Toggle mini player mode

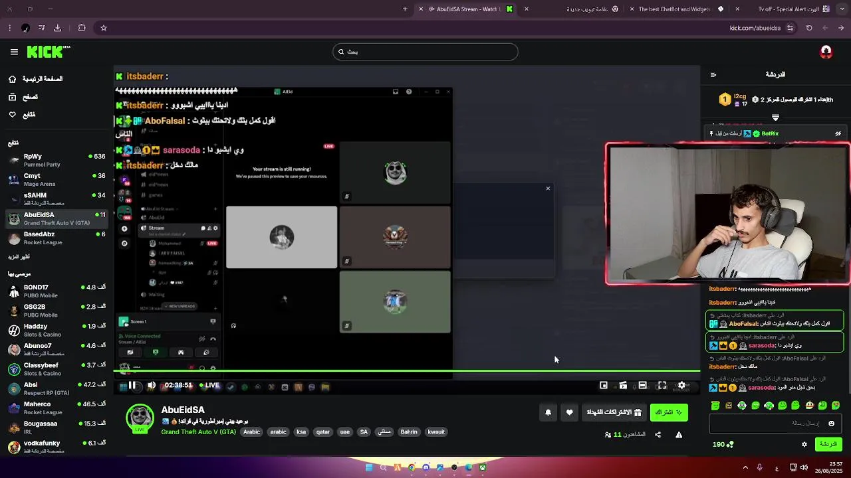click(x=604, y=385)
